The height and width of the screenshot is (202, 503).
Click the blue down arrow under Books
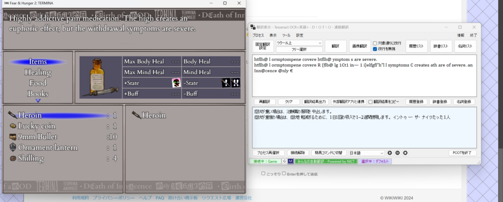point(38,101)
